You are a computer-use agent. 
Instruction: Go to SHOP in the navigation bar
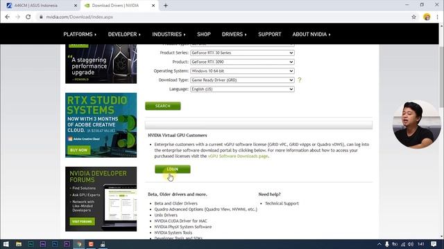pos(204,34)
